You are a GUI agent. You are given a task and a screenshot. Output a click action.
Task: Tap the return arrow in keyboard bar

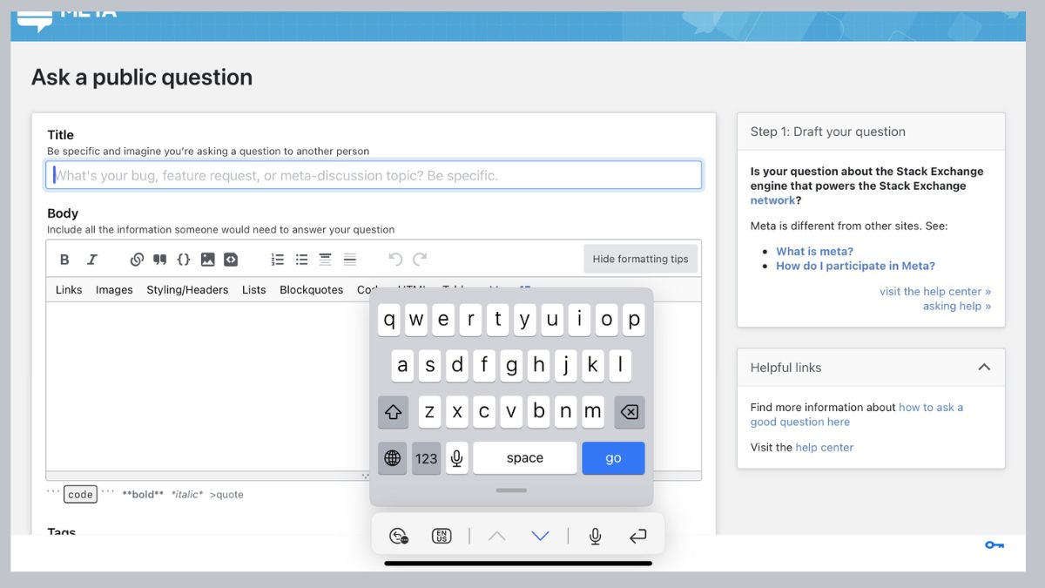pyautogui.click(x=638, y=537)
